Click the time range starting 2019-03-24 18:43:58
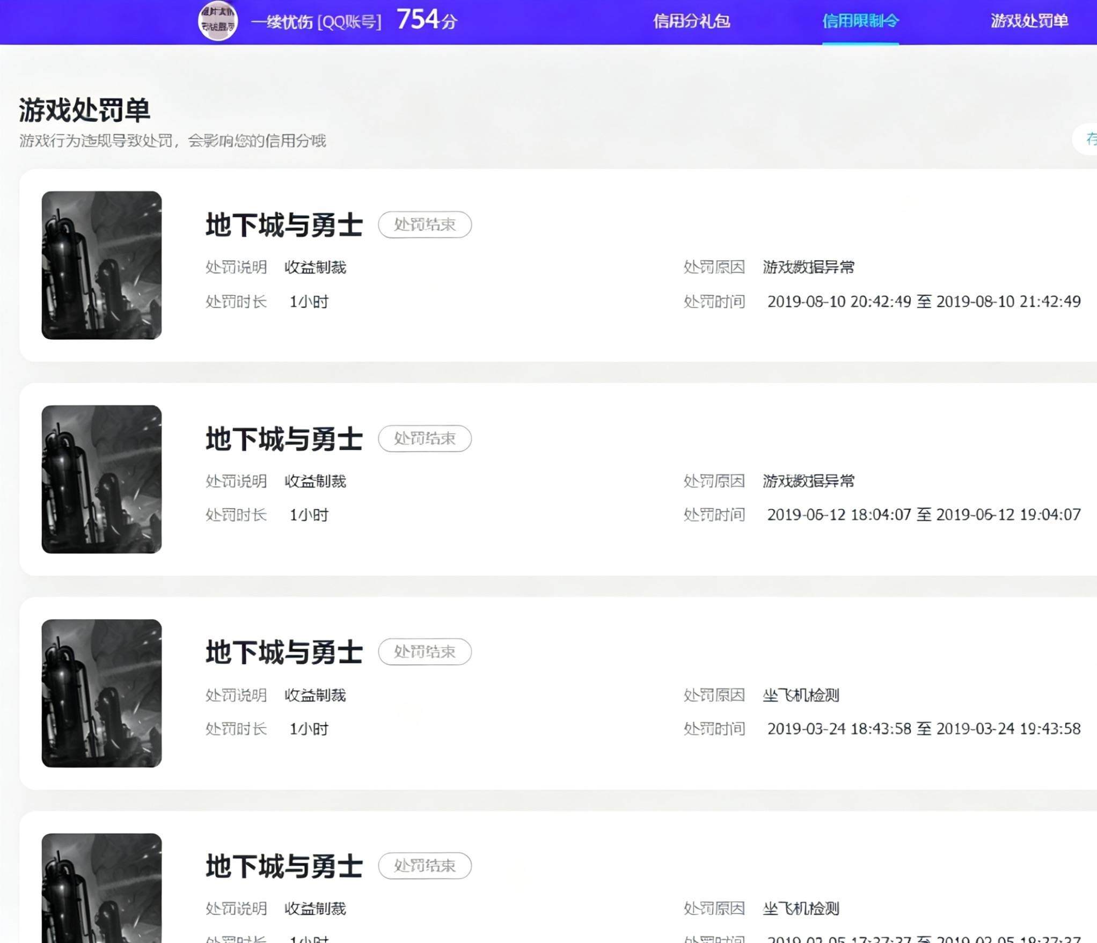 (924, 729)
